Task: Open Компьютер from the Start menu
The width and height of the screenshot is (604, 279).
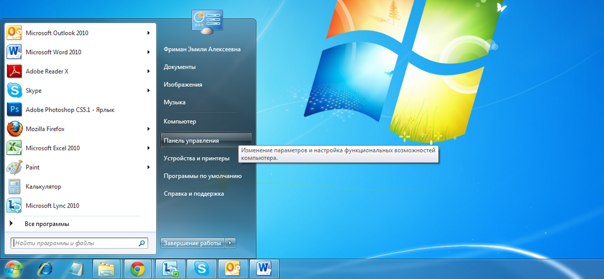Action: point(180,122)
